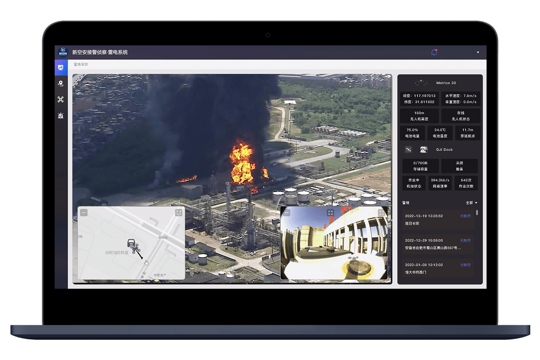Click 已执行 link on 2022-12-29 alert
This screenshot has width=540, height=360.
tap(465, 240)
